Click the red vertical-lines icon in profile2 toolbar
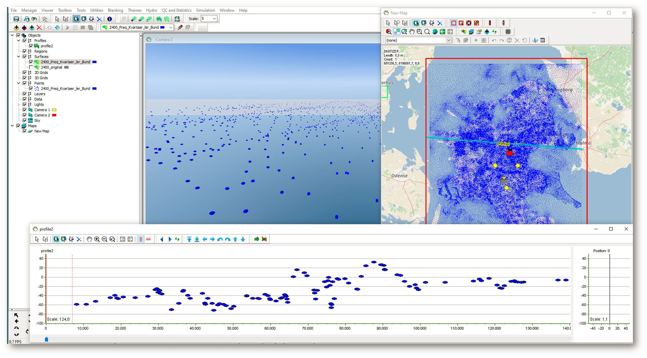The width and height of the screenshot is (647, 358). (x=141, y=239)
